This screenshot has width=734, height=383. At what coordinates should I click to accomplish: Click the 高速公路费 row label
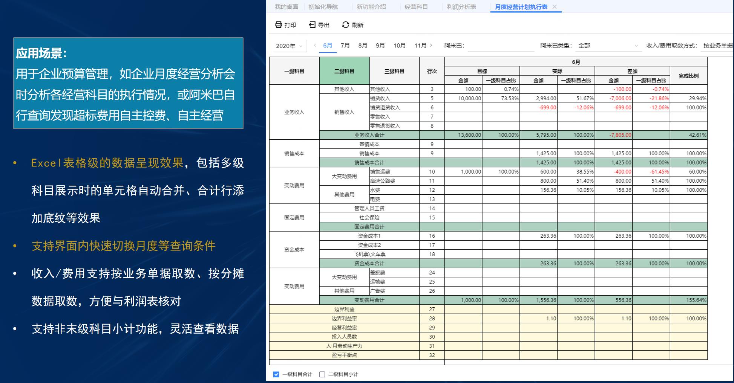394,181
